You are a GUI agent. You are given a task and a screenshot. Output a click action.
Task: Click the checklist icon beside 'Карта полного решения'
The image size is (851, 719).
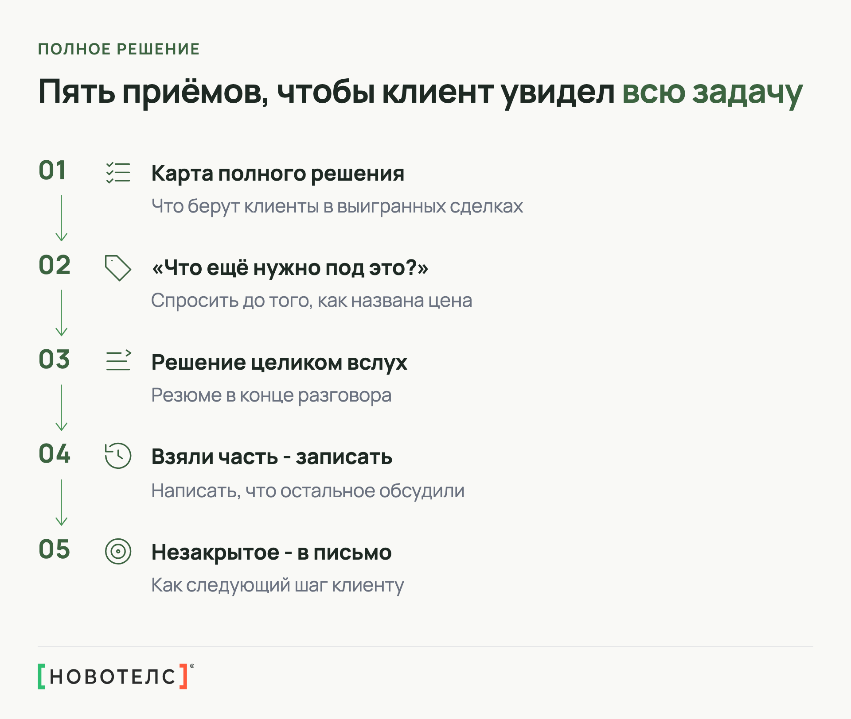coord(118,173)
